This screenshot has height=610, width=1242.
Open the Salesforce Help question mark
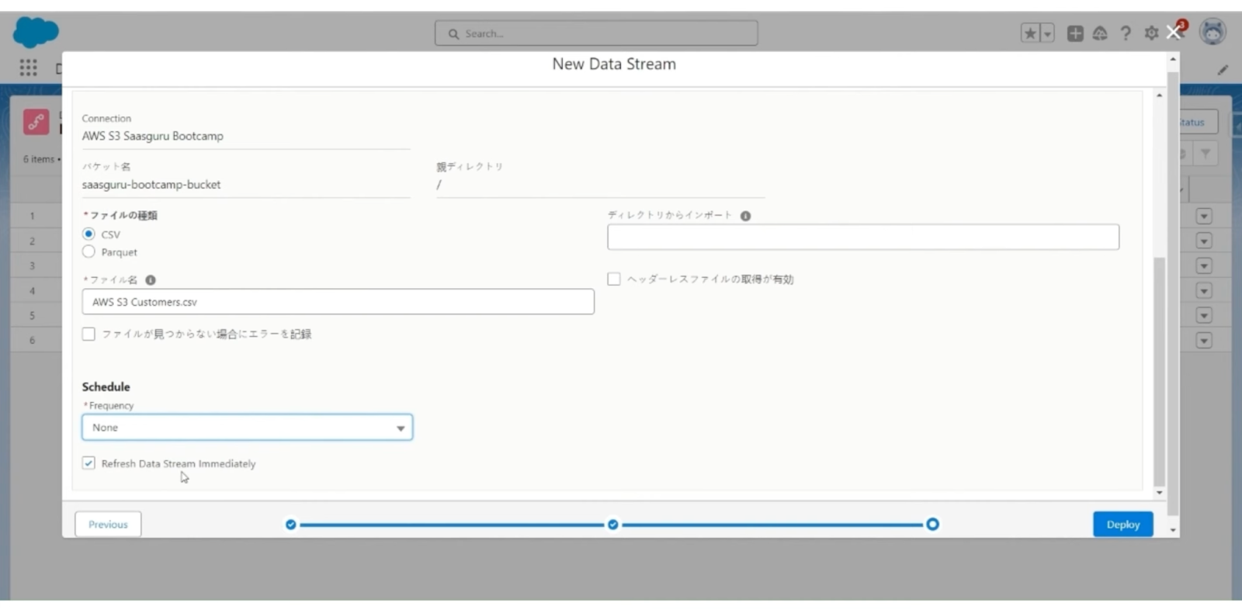coord(1126,33)
